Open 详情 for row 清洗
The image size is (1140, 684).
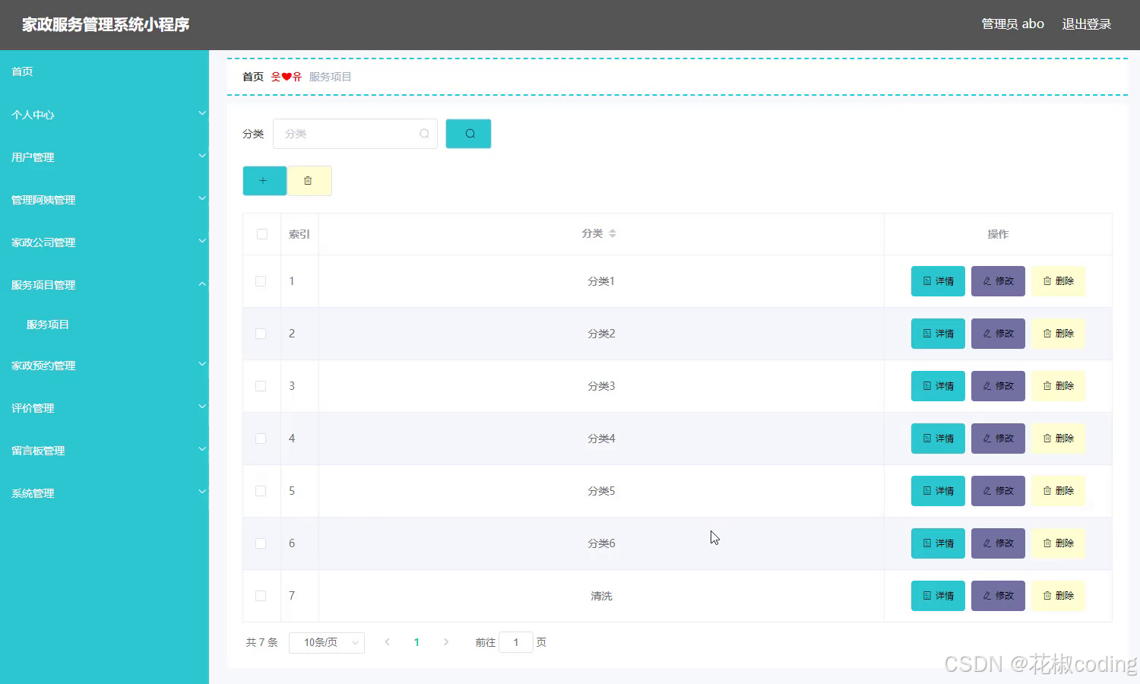(938, 596)
